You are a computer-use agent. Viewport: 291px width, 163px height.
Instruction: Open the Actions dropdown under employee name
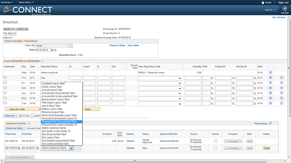(8, 38)
